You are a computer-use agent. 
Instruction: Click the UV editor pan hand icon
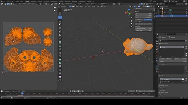click(55, 10)
